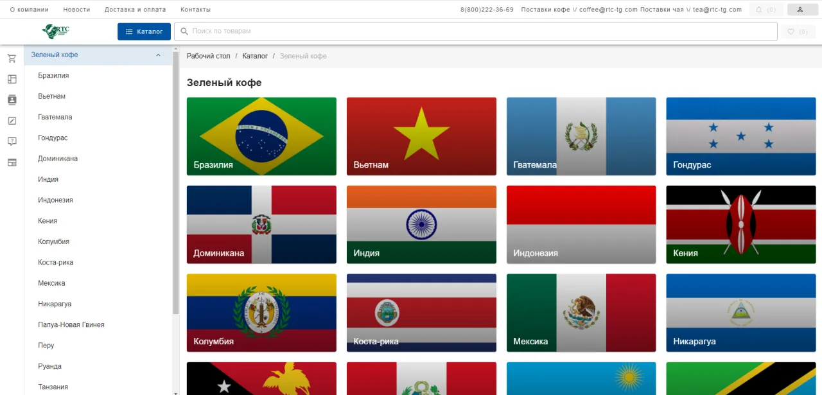Click the dashboard layout sidebar icon
The image size is (822, 395).
12,79
